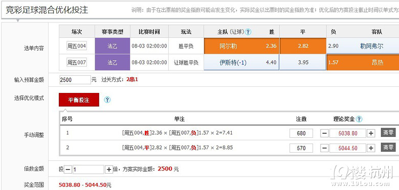Select 平 odds 2.82 for 周五004
This screenshot has height=190, width=399.
[303, 46]
